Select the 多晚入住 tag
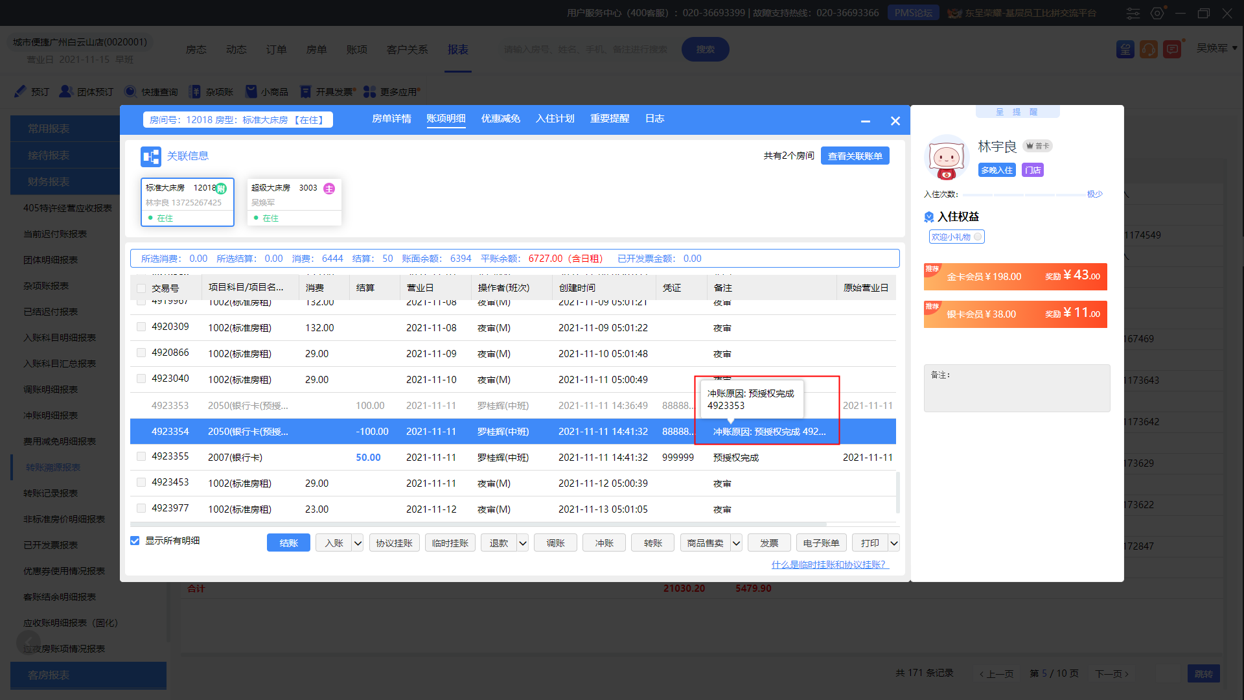This screenshot has width=1244, height=700. coord(996,170)
